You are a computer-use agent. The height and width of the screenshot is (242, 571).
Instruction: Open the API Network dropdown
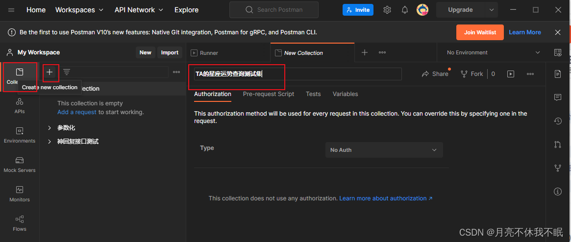coord(139,10)
